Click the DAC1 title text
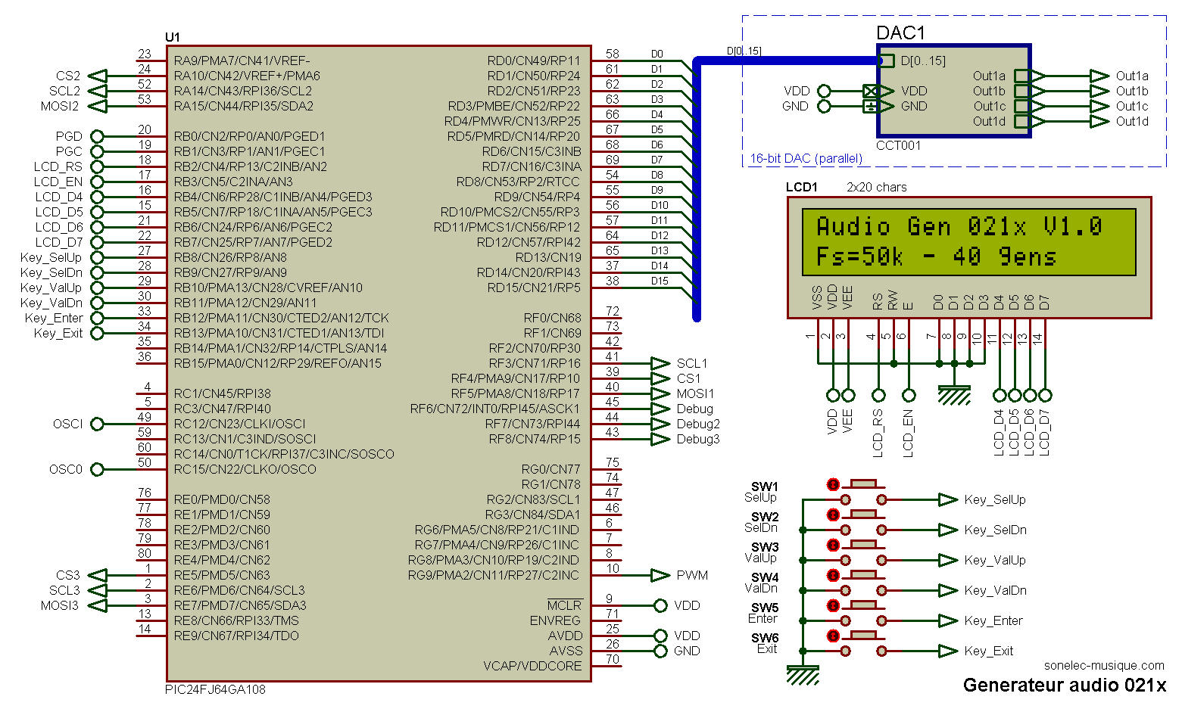This screenshot has height=712, width=1182. pos(901,33)
